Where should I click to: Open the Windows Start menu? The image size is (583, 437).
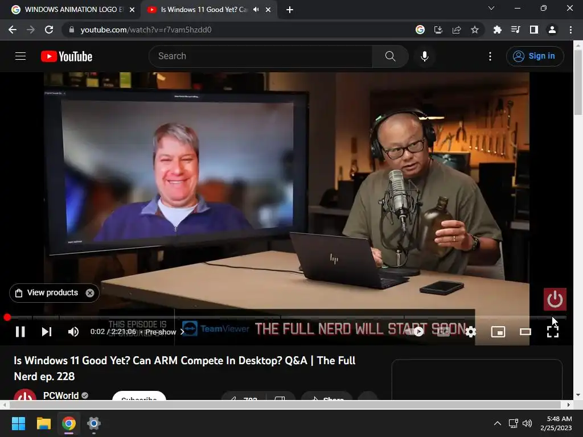click(x=18, y=423)
